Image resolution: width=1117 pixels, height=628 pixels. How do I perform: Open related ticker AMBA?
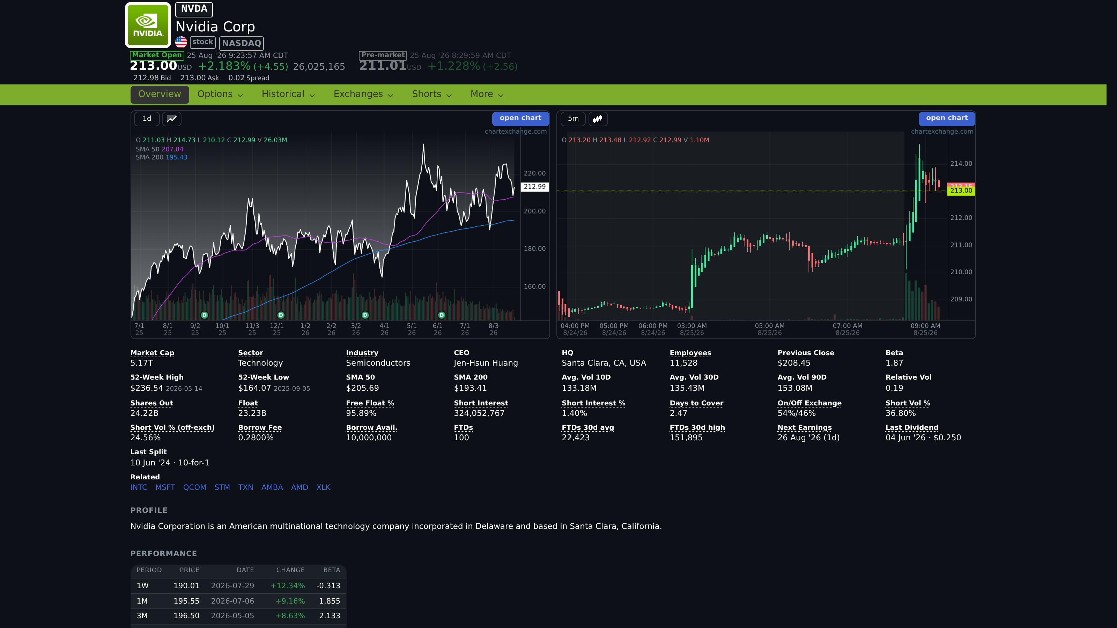pos(272,487)
